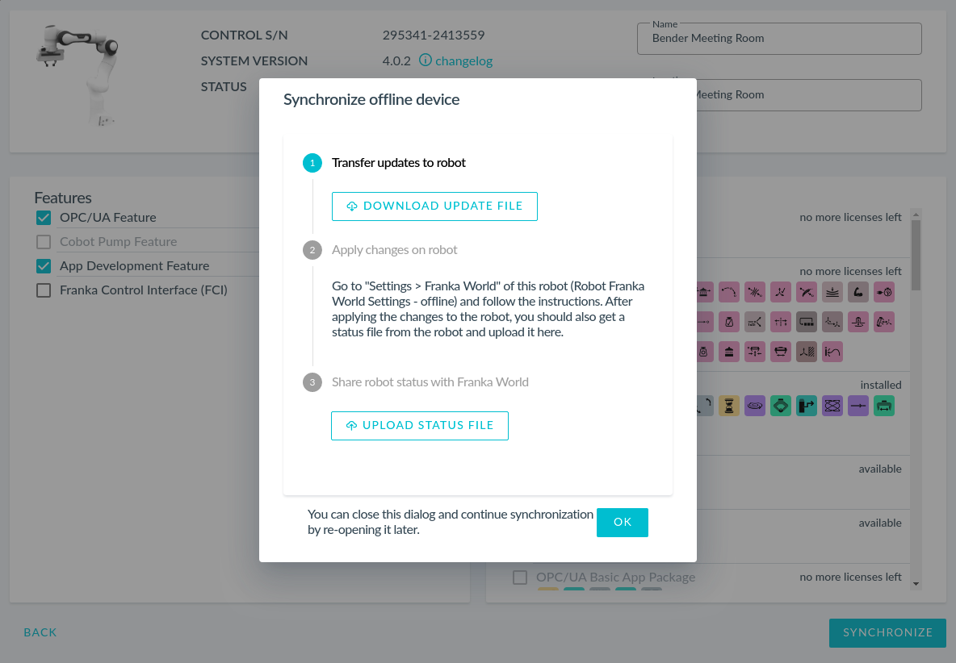
Task: Check the OPC/UA Basic App Package box
Action: [520, 578]
